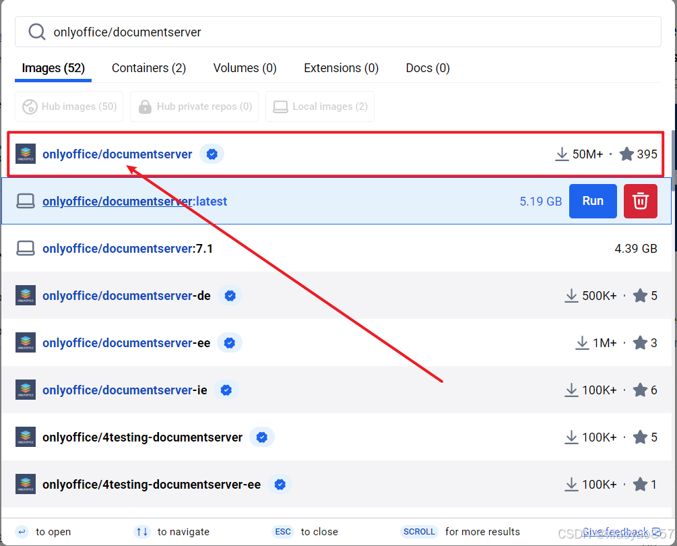Click the onlyoffice/4testing-documentserver repository logo
The height and width of the screenshot is (546, 677).
pyautogui.click(x=26, y=437)
